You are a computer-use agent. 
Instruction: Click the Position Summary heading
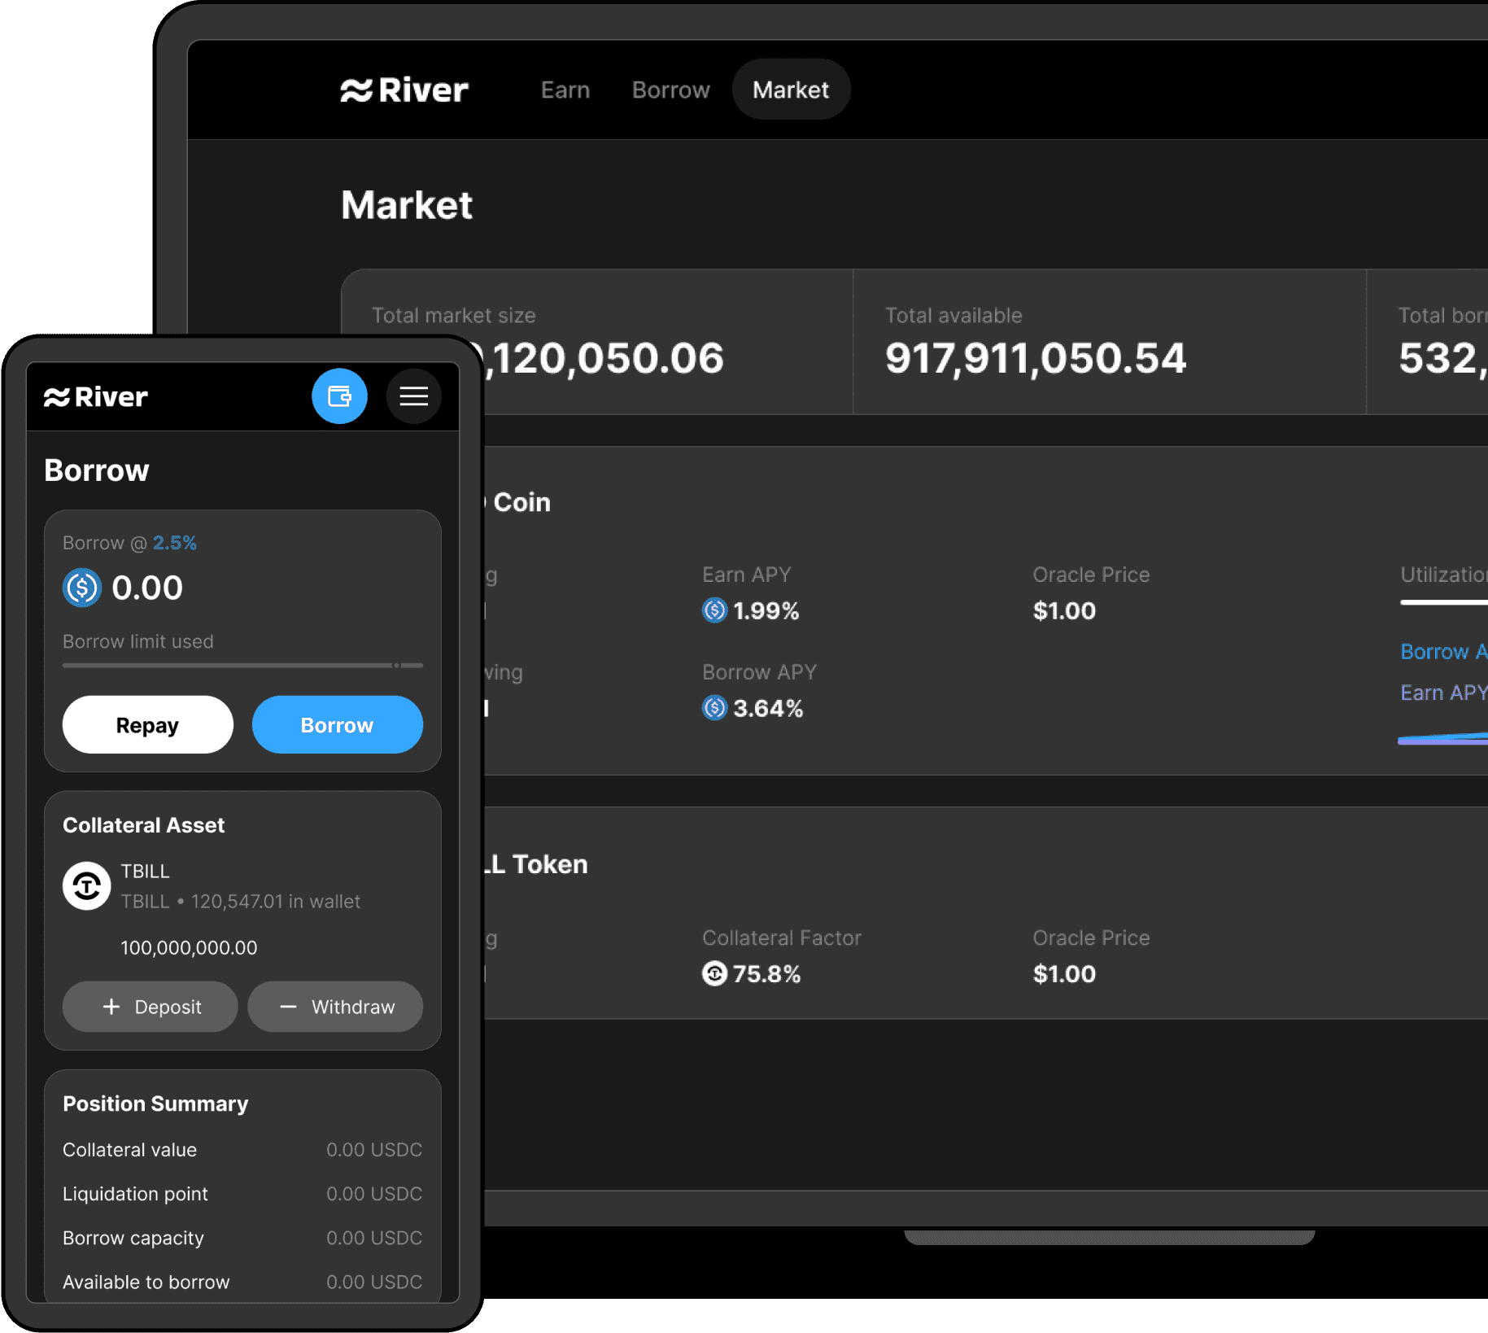(x=155, y=1104)
